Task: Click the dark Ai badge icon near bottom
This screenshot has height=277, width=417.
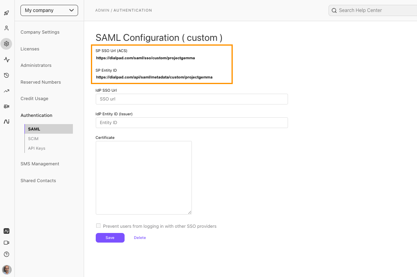Action: point(7,231)
